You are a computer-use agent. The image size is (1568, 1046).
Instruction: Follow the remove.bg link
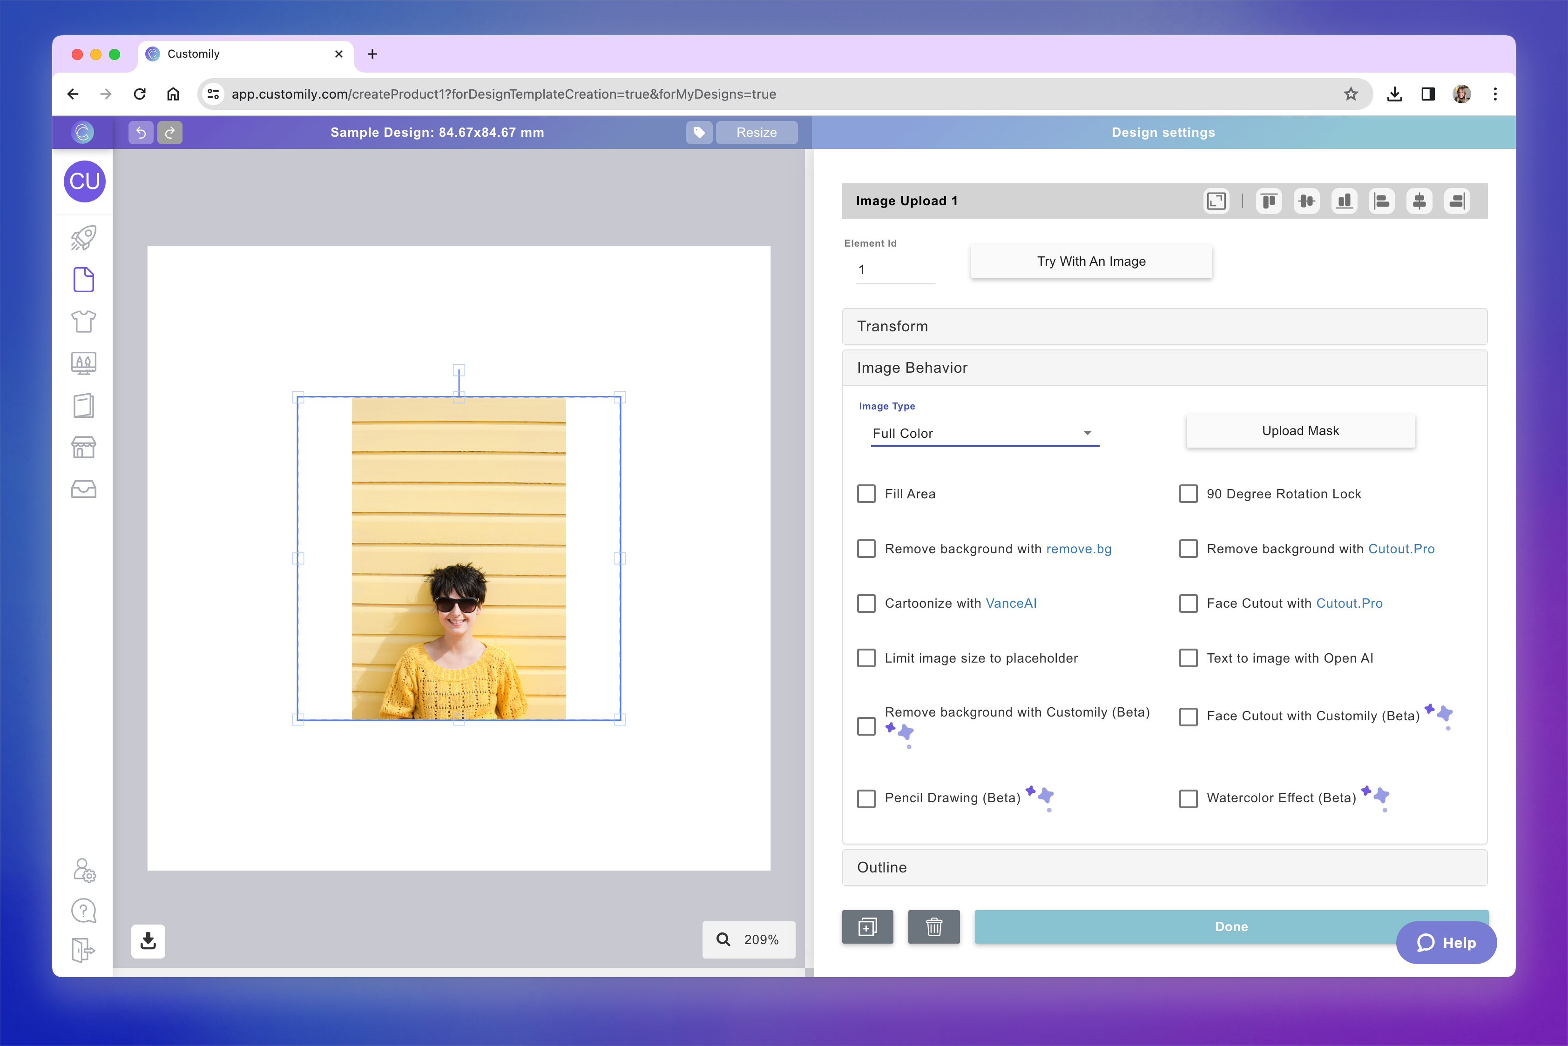click(1078, 548)
